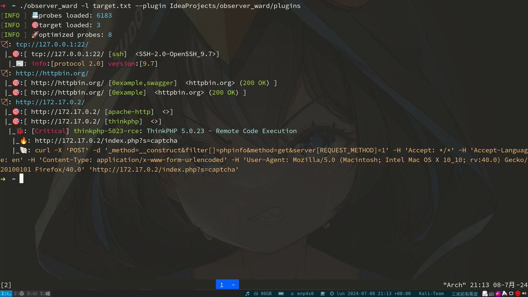
Task: Click the shell icon before the curl command
Action: tap(24, 150)
